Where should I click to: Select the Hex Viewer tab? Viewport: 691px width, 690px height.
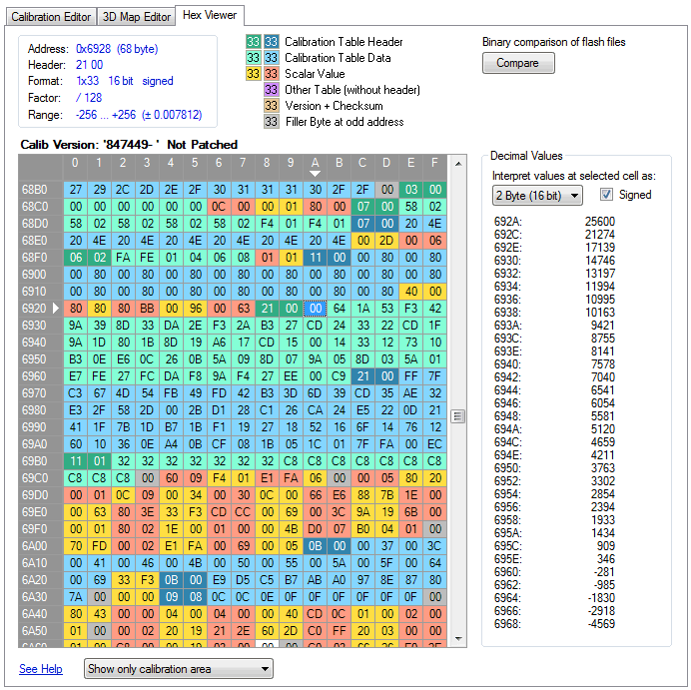tap(211, 15)
